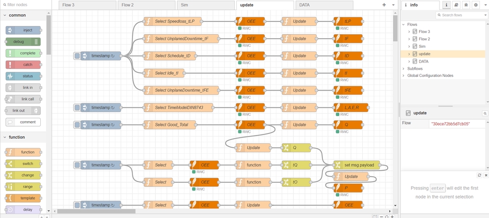Switch to the Sim tab
489x218 pixels.
205,5
